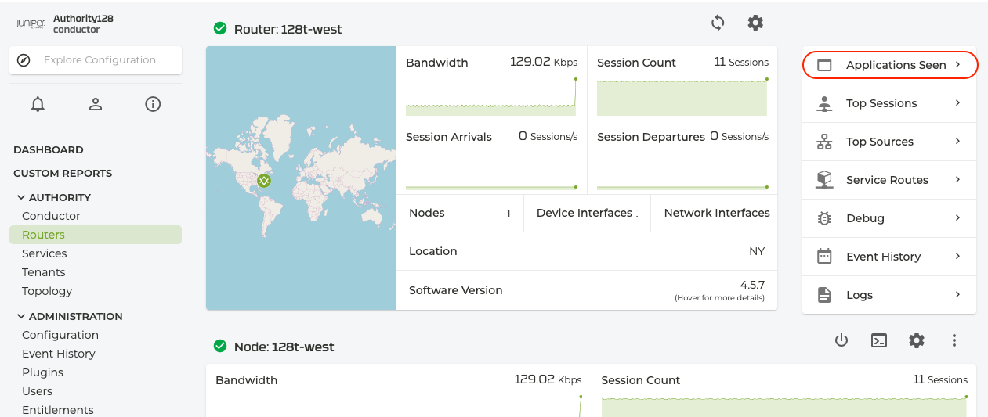Select Topology in the sidebar

click(x=47, y=291)
